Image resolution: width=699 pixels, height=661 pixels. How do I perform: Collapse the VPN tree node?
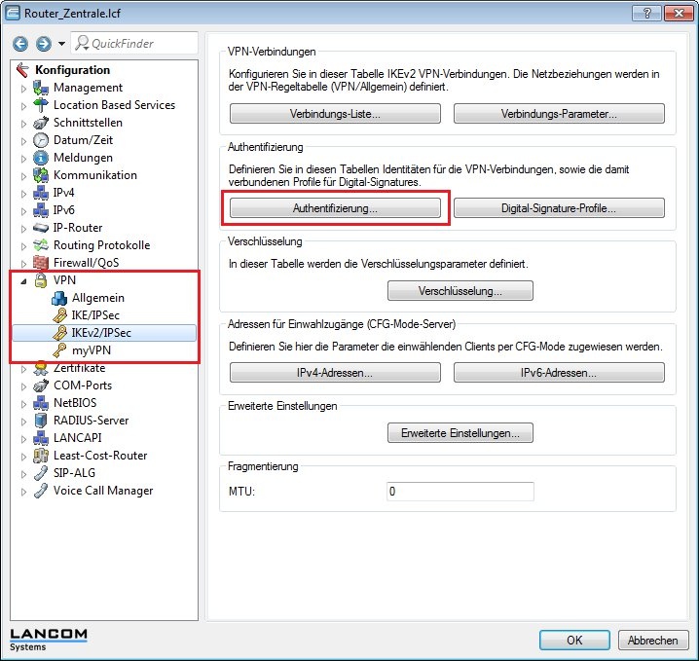click(24, 280)
